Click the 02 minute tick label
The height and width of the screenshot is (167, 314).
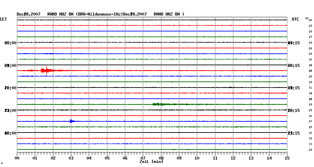click(53, 158)
